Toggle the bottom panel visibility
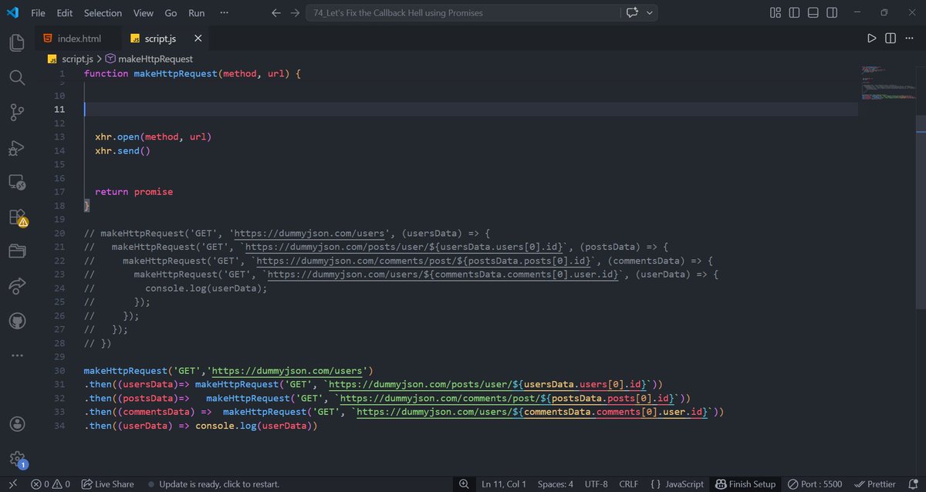 [813, 13]
